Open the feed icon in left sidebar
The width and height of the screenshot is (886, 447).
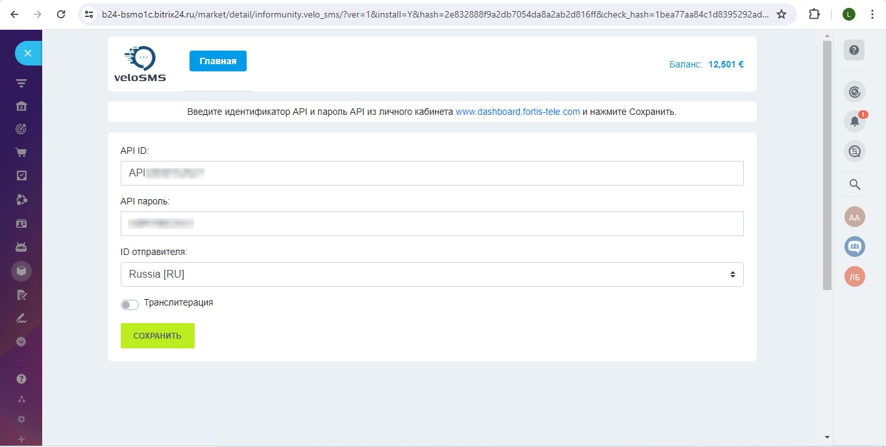point(21,83)
